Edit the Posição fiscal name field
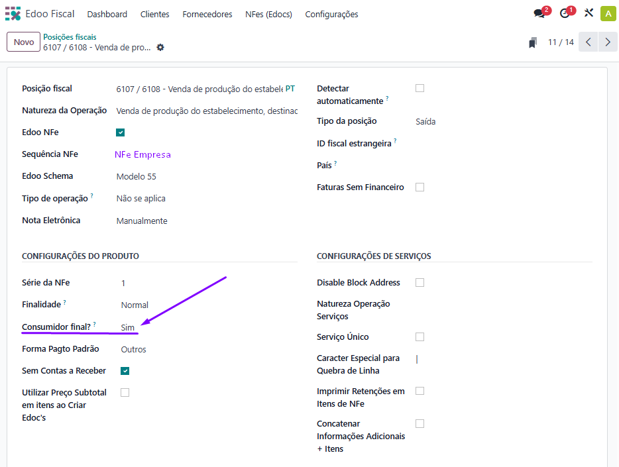The width and height of the screenshot is (619, 467). 199,89
